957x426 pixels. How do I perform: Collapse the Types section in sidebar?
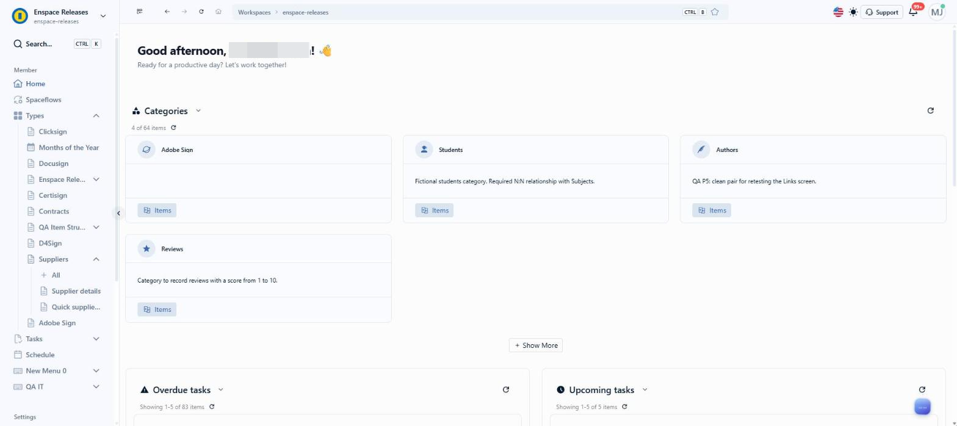tap(96, 115)
